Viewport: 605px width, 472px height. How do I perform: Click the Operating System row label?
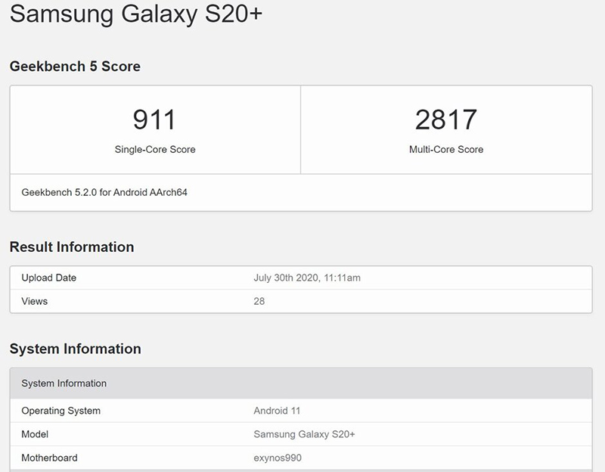[61, 411]
